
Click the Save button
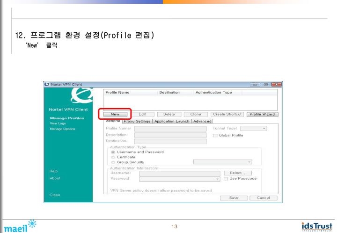[234, 198]
